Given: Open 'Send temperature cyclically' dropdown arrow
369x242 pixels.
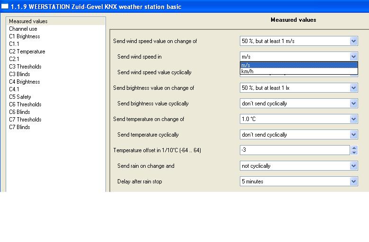Looking at the screenshot, I should [x=353, y=135].
